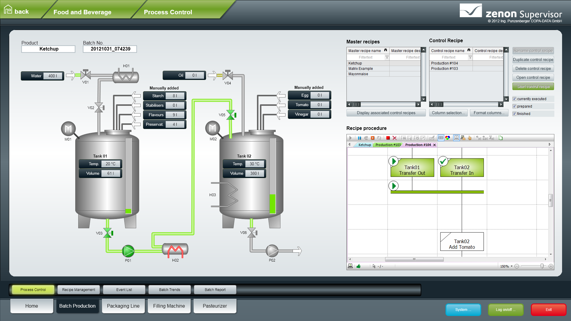
Task: Click the red Exit button
Action: [548, 310]
